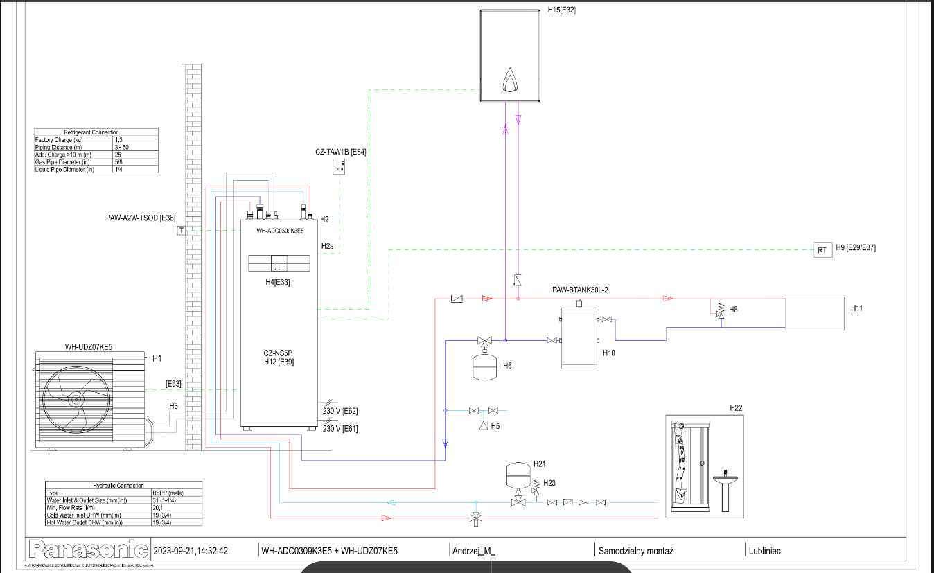Click the 'Lubliniec' location field

point(764,552)
